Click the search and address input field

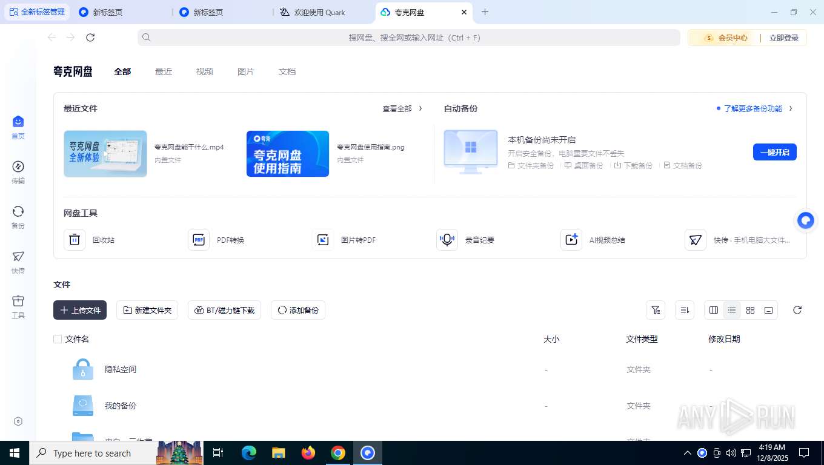409,38
